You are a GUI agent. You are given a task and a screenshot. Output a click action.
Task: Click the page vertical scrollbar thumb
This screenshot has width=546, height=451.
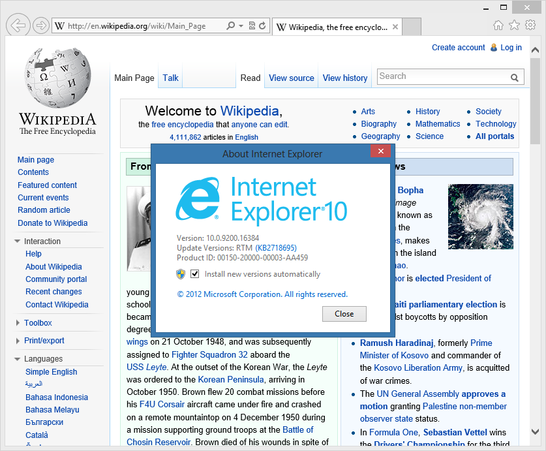click(535, 98)
